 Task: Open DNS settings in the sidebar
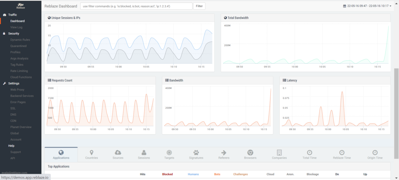point(13,115)
